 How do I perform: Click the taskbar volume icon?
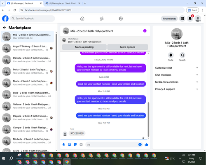click(184, 155)
